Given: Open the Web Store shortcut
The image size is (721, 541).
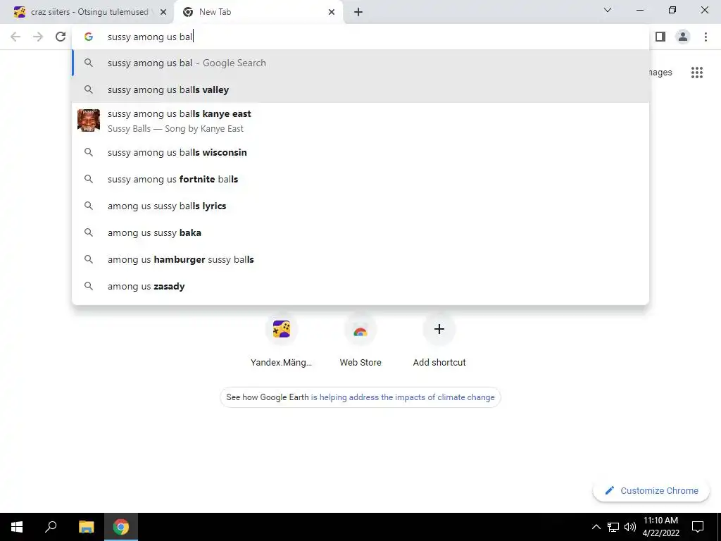Looking at the screenshot, I should [x=360, y=341].
